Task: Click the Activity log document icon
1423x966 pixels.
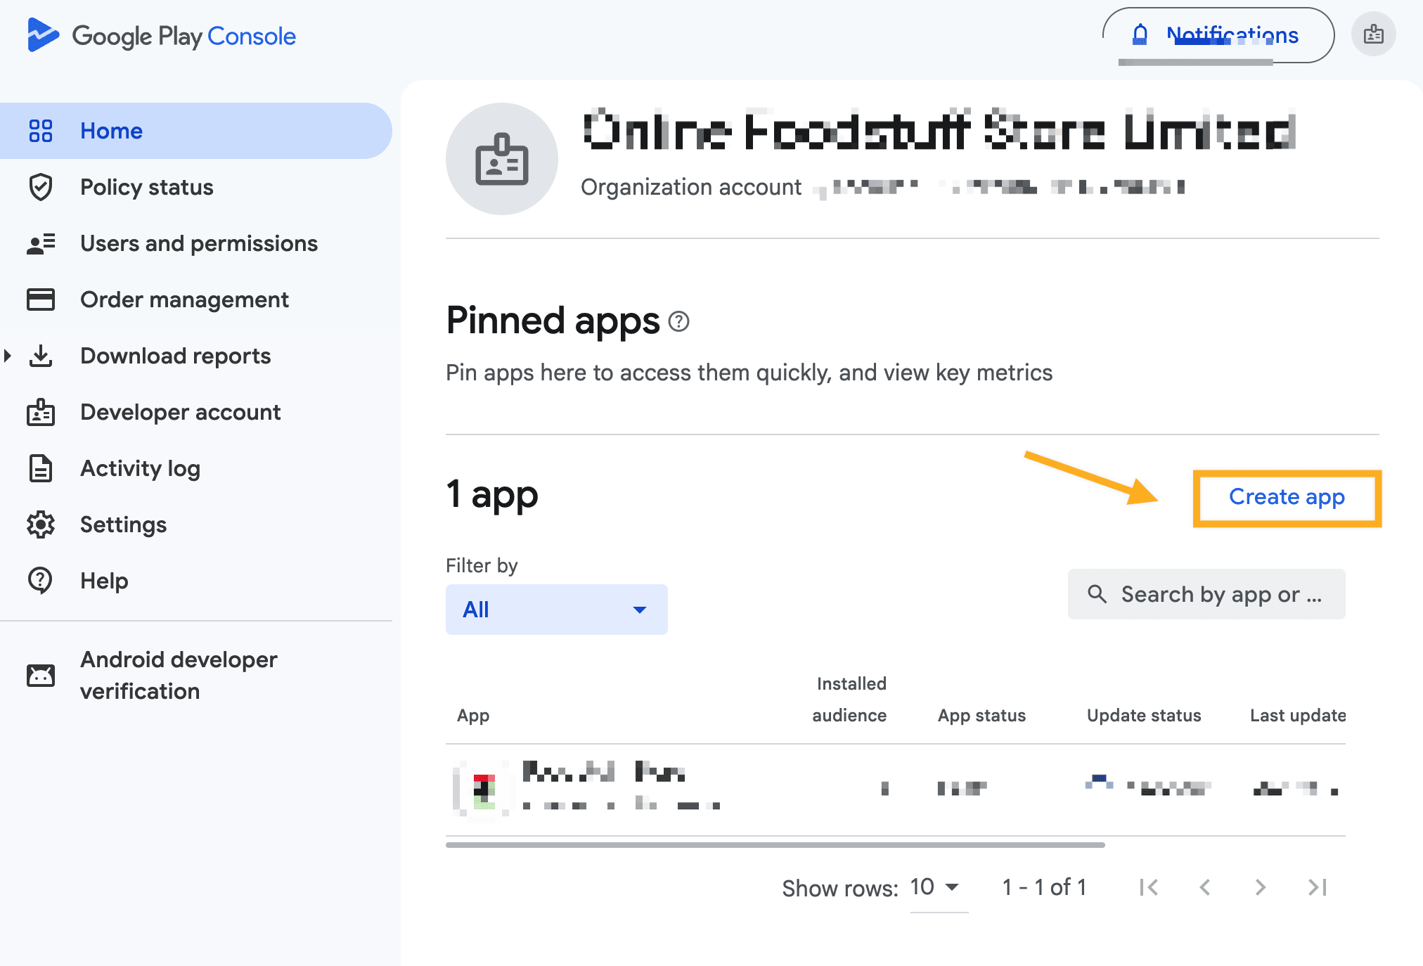Action: [x=41, y=468]
